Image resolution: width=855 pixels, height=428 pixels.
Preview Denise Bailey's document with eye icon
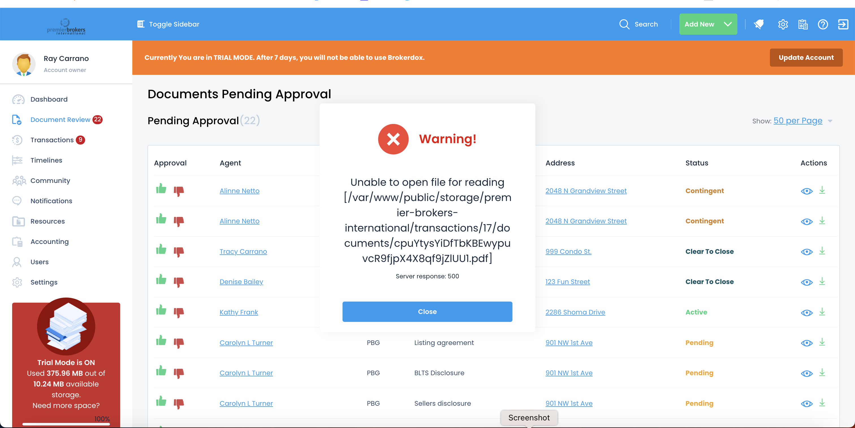coord(807,282)
